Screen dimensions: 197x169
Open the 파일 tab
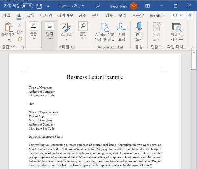coord(6,15)
